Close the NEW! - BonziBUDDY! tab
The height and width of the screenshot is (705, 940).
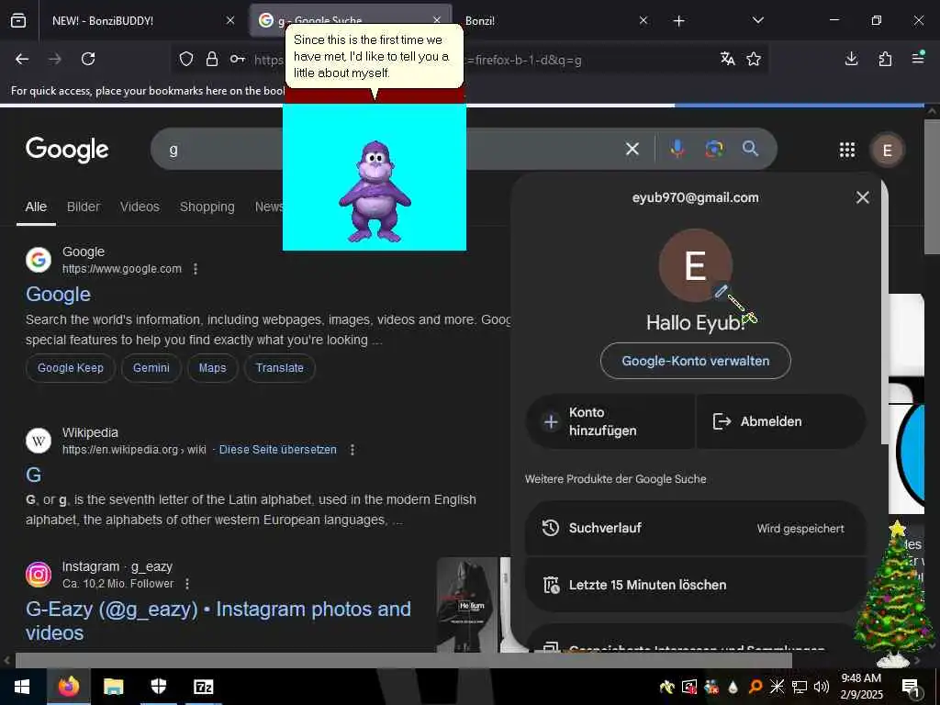coord(230,20)
